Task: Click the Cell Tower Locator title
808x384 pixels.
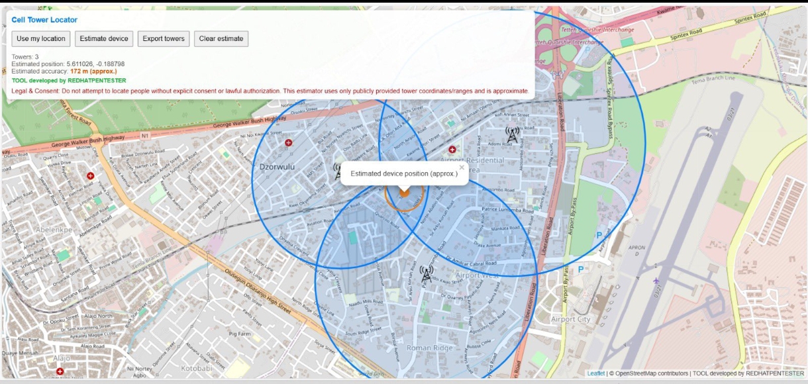Action: 44,20
